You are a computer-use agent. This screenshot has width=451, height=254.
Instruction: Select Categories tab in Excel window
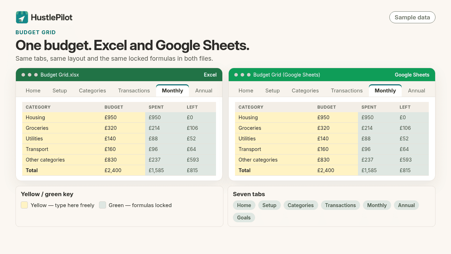tap(92, 91)
